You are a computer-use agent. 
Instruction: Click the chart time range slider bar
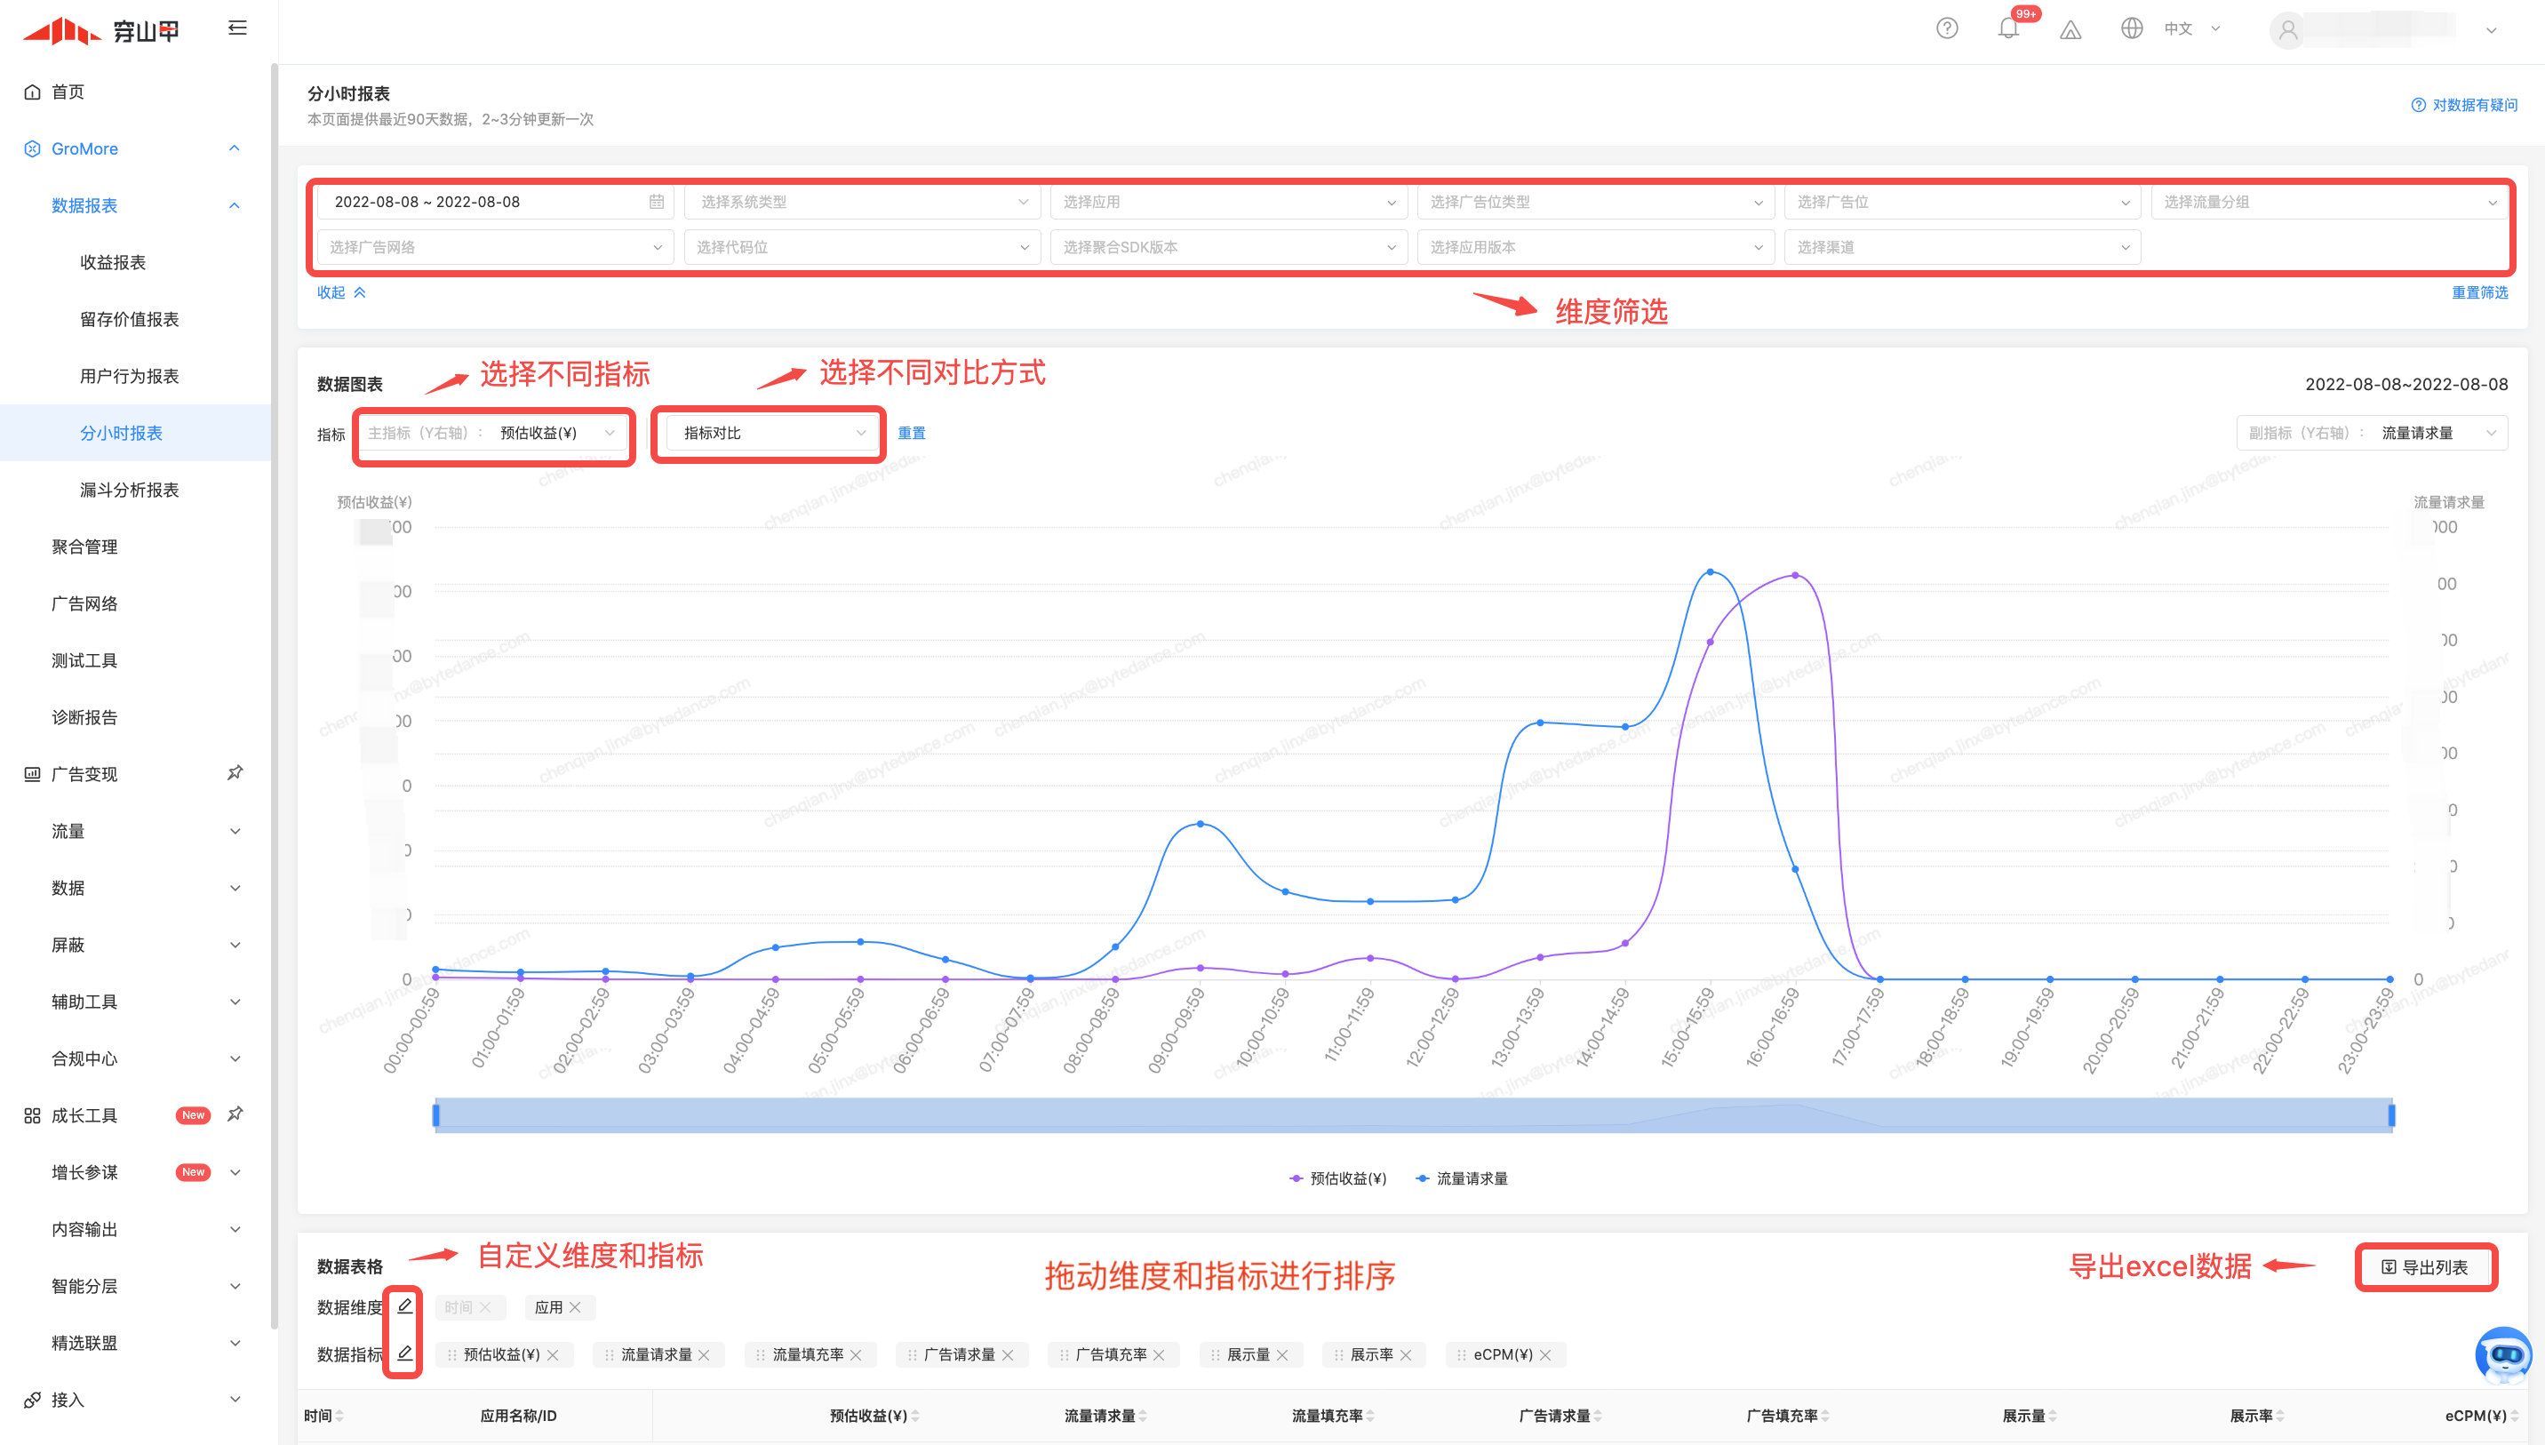(x=1413, y=1115)
